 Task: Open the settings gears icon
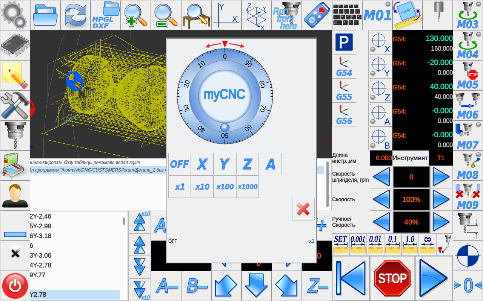click(15, 15)
